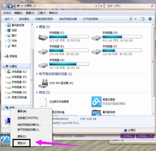Collapse the 硬盘 (5) group

[37, 27]
